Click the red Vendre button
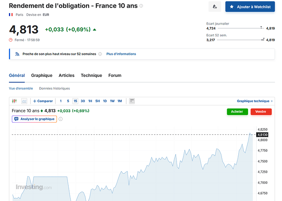Screen dimensions: 282x201 click(x=261, y=112)
